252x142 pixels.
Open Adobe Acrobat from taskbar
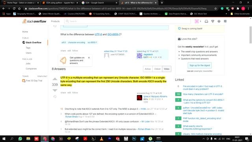click(x=85, y=138)
